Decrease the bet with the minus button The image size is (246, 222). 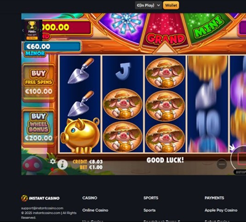pos(222,164)
